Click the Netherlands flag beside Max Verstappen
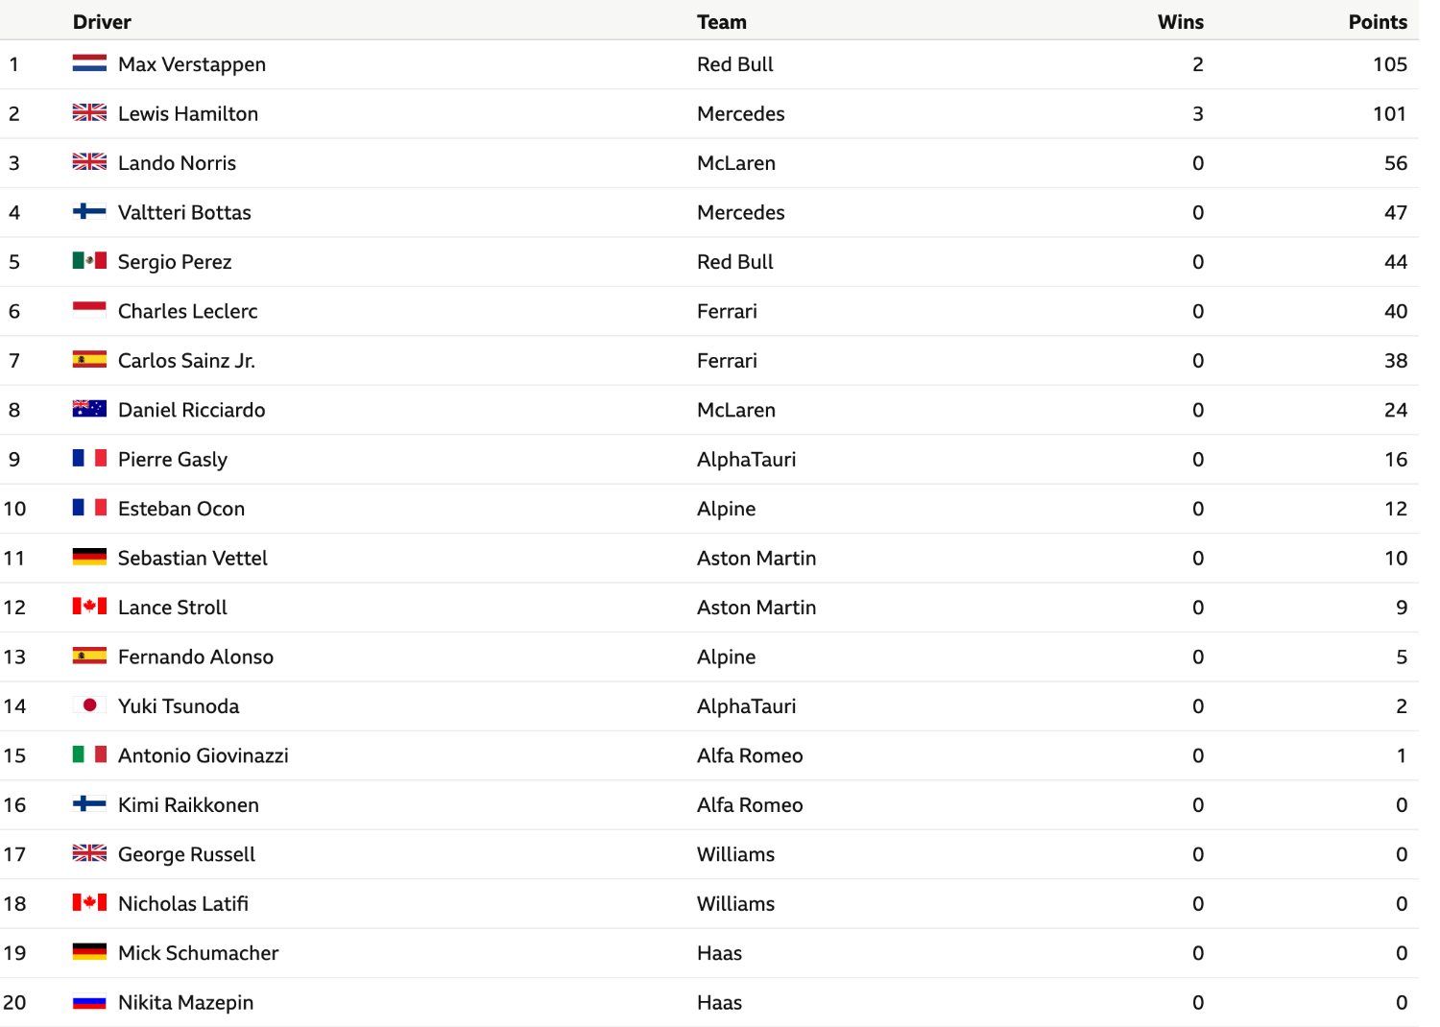Image resolution: width=1440 pixels, height=1027 pixels. 89,63
